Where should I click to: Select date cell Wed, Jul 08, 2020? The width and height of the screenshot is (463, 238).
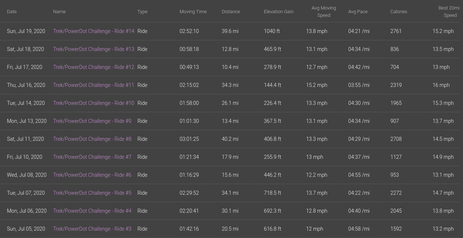point(27,175)
